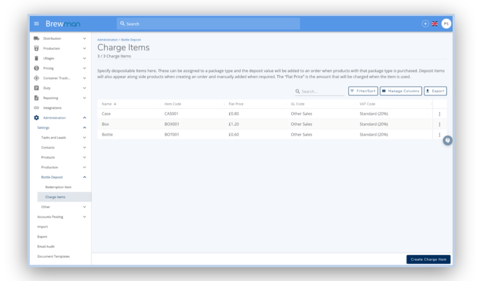Click the Production bucket icon
The width and height of the screenshot is (500, 281).
pos(36,48)
